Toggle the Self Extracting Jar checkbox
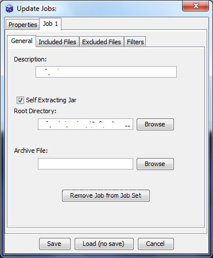Screen dimensions: 213x258 tap(20, 100)
